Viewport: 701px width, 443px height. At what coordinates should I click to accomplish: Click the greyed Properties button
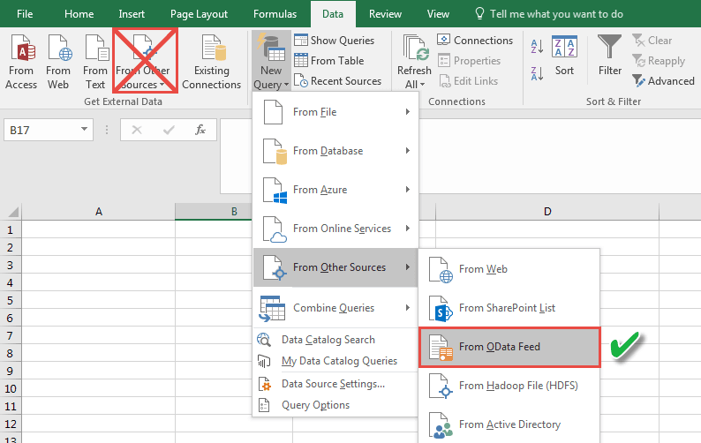[x=469, y=60]
